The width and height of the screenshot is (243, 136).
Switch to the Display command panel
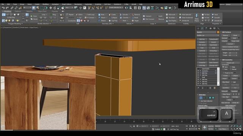pyautogui.click(x=214, y=28)
